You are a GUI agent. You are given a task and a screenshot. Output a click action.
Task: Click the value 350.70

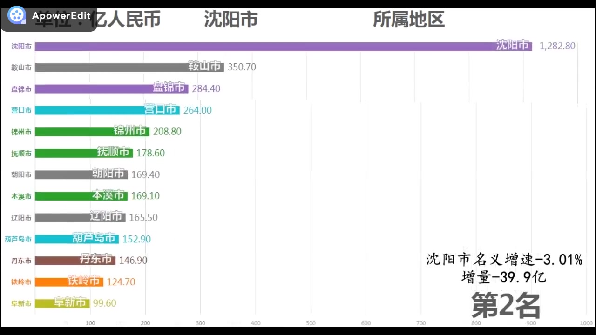click(x=242, y=67)
